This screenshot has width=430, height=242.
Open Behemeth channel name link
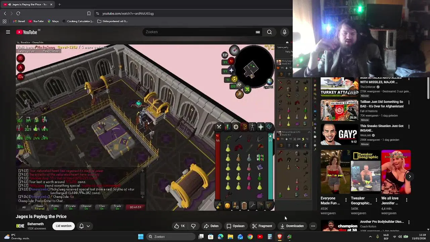click(36, 224)
